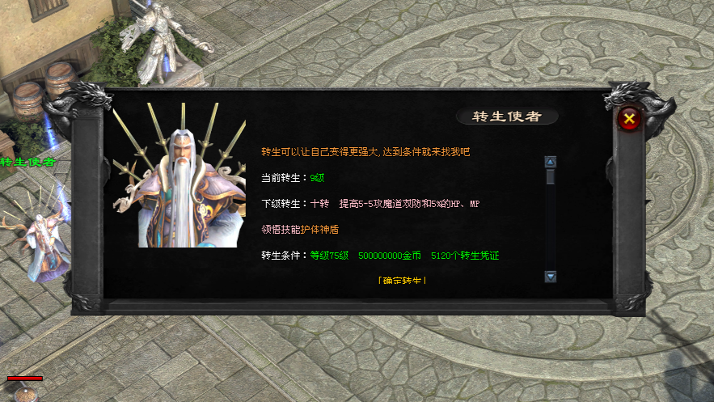Click the player character's straw hat
Screen dimensions: 714x402
(x=26, y=395)
